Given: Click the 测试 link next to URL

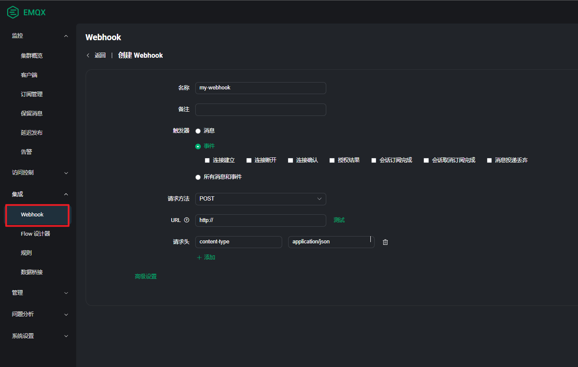Looking at the screenshot, I should (339, 220).
